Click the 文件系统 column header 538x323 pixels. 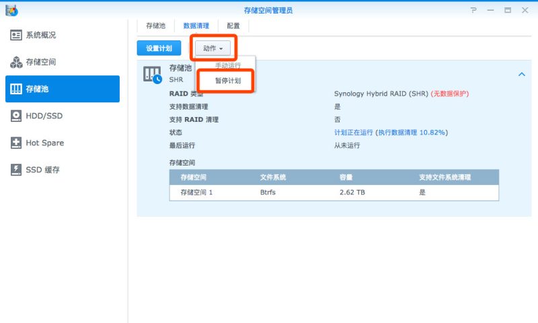(x=273, y=178)
